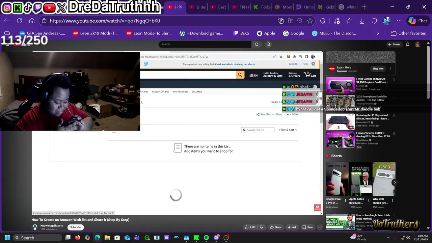Save the video to a playlist
Screen dimensions: 432x243
[x=307, y=227]
